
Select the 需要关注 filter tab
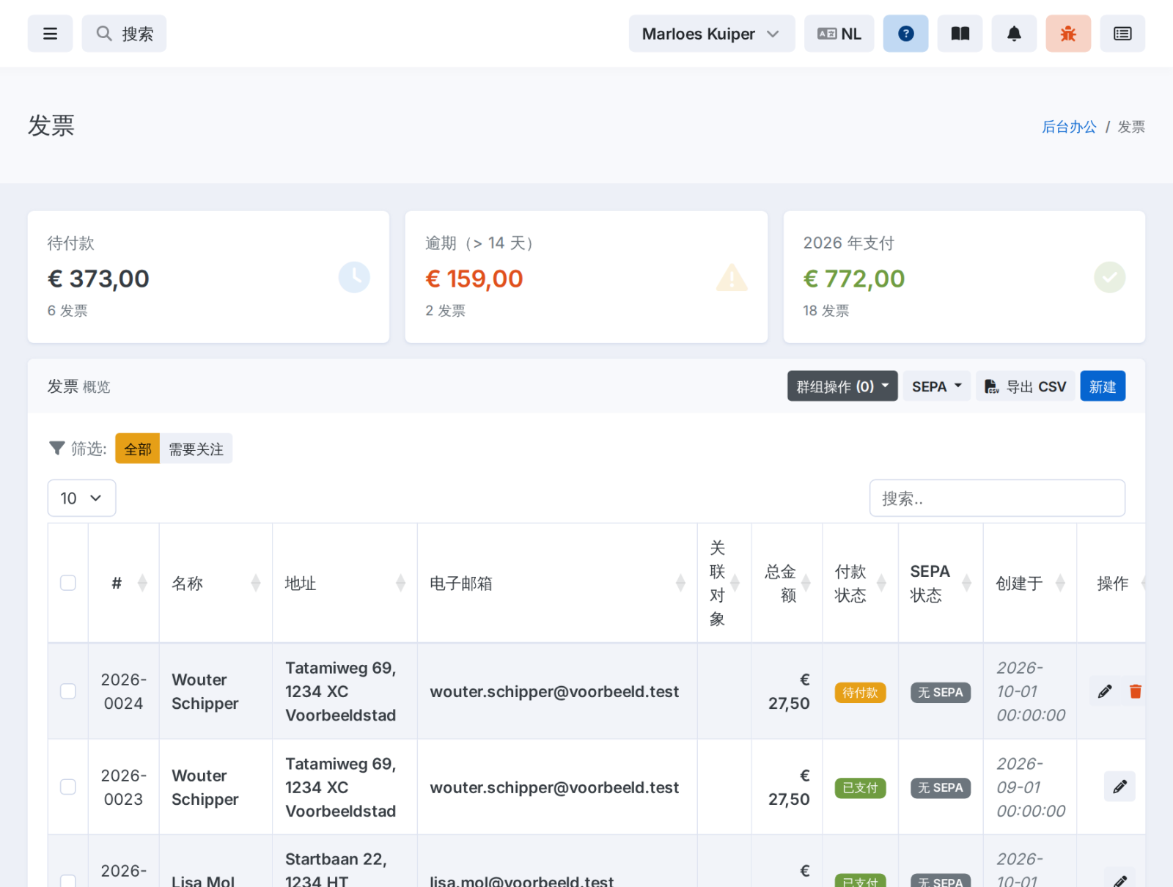click(196, 449)
